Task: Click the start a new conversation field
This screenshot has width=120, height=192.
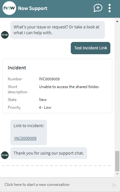Action: pos(57,185)
